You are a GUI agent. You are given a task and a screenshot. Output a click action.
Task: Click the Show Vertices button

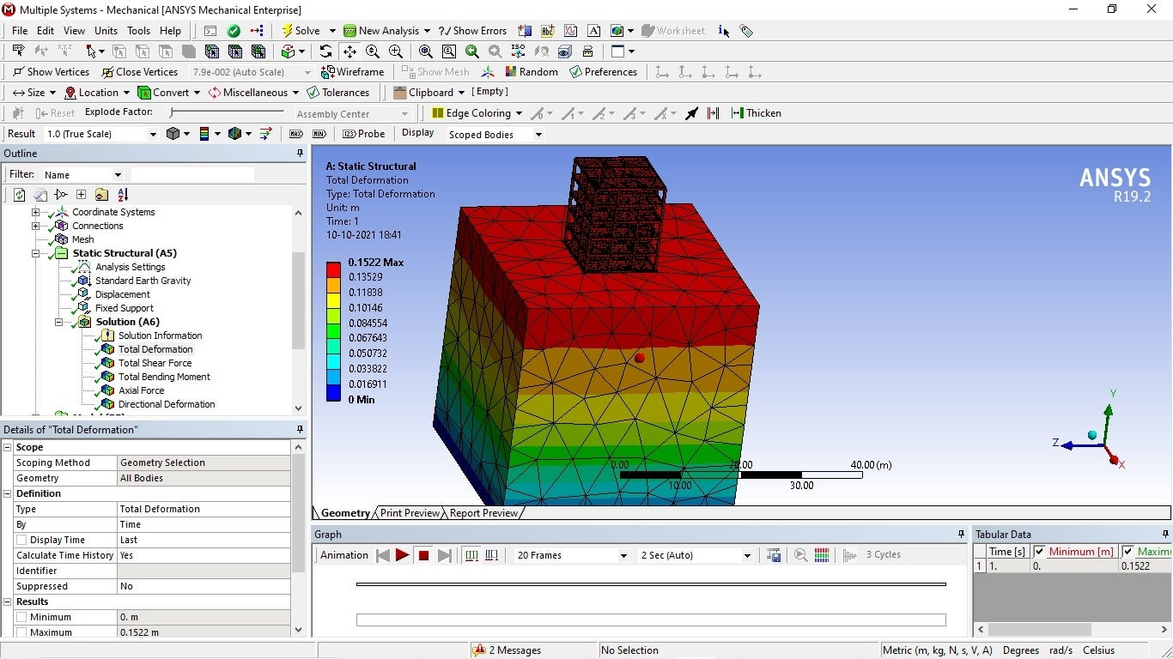coord(52,72)
